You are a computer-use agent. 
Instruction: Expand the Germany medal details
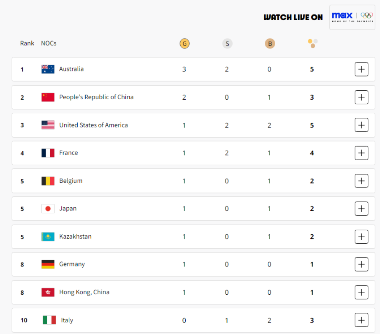point(361,264)
